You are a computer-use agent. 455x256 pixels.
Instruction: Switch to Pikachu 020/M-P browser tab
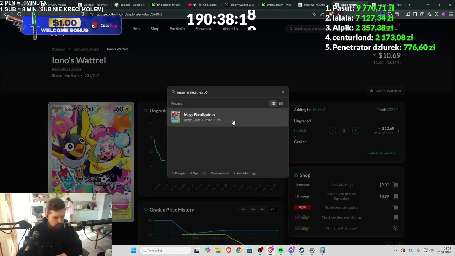coord(313,5)
